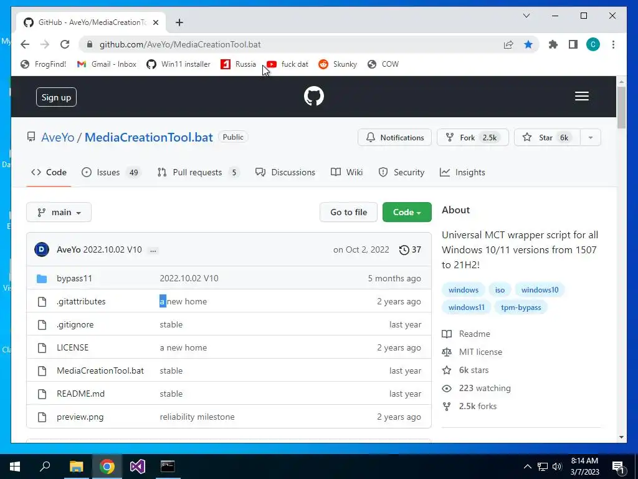Switch to the Pull requests tab

pos(199,172)
